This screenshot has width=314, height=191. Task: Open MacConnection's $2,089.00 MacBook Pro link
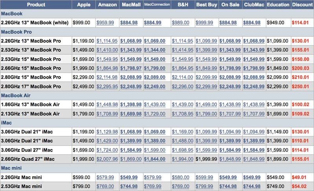[x=155, y=77]
